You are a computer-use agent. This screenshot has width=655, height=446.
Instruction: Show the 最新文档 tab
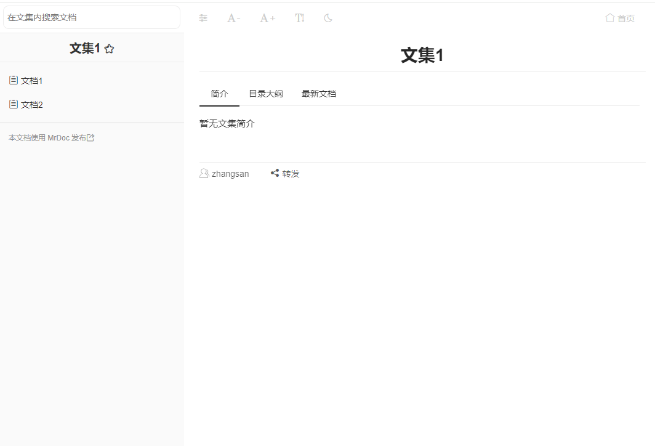[319, 94]
